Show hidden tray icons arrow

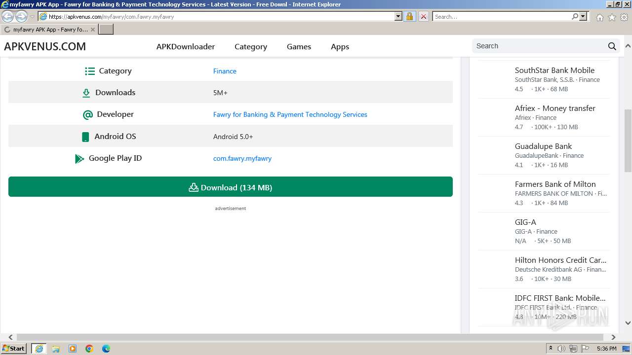tap(551, 349)
